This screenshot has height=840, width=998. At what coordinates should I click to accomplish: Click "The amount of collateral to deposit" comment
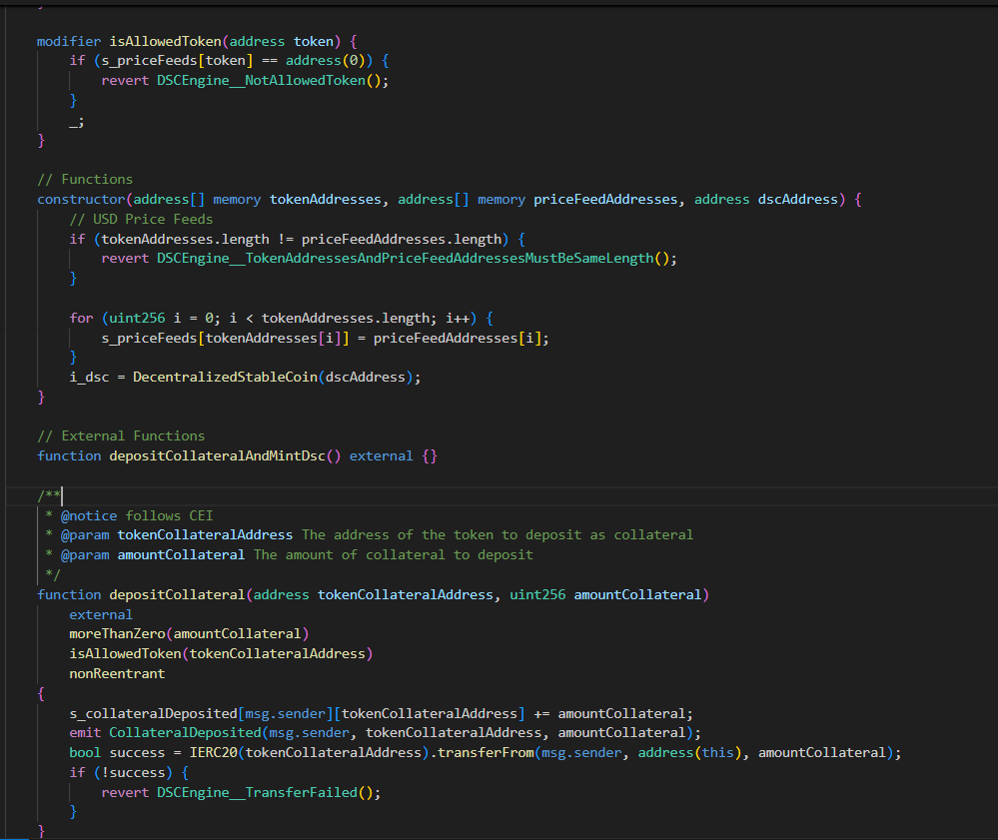[x=394, y=555]
